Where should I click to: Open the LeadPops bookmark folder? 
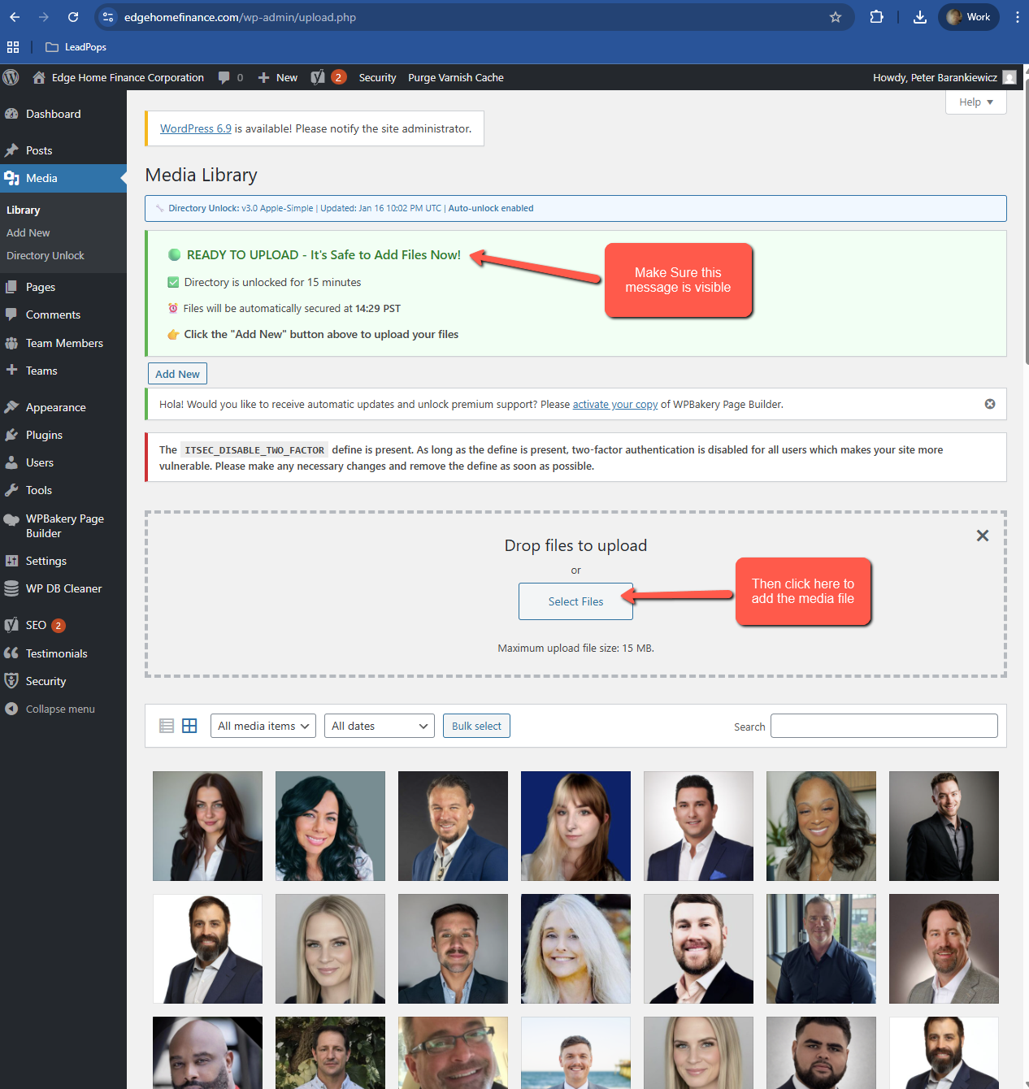tap(76, 47)
